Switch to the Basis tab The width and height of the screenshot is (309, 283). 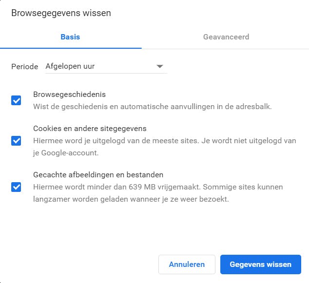click(x=70, y=37)
